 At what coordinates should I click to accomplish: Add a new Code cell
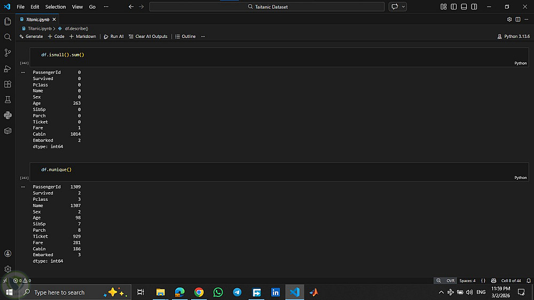pyautogui.click(x=56, y=36)
